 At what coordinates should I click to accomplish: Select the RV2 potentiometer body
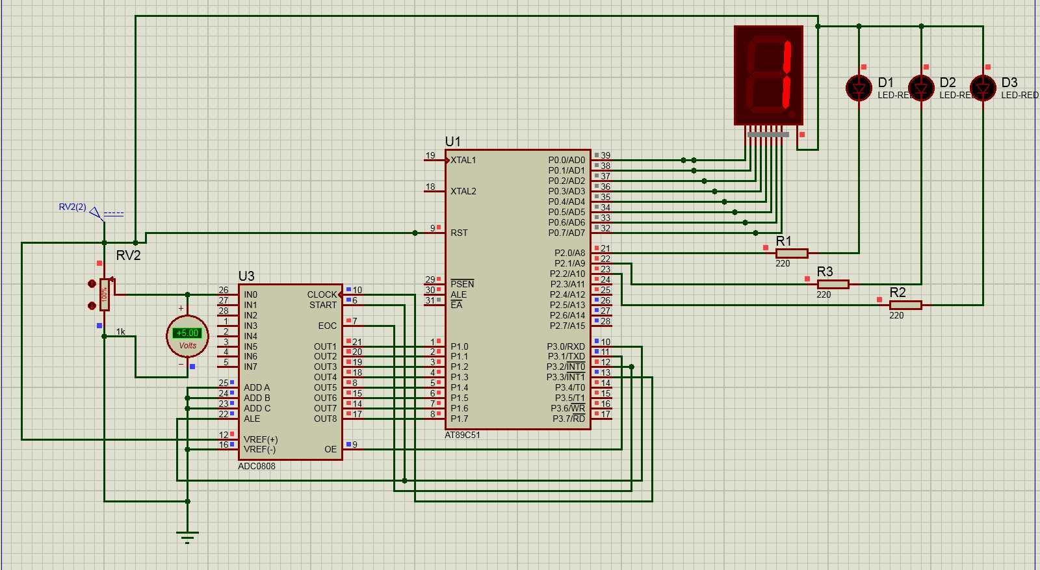[105, 294]
